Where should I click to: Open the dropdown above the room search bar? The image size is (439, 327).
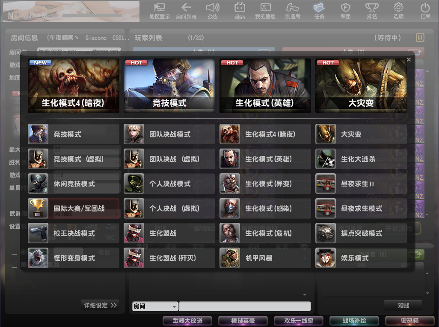click(305, 295)
